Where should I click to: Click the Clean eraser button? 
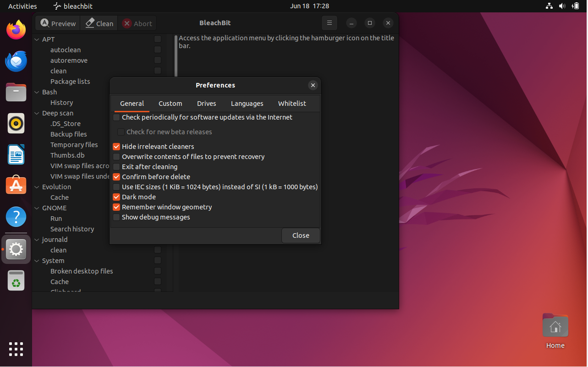click(99, 23)
